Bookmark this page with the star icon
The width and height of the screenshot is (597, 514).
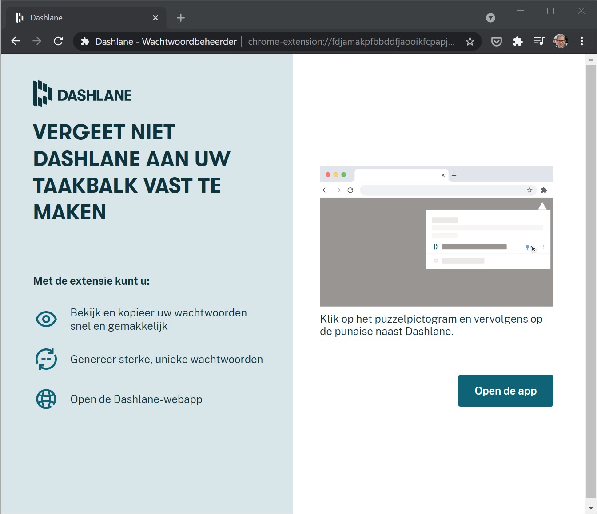pyautogui.click(x=470, y=41)
